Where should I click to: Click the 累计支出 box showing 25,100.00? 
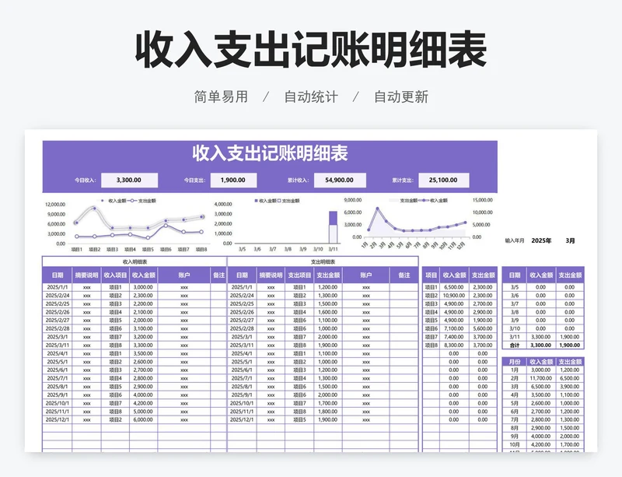(443, 180)
